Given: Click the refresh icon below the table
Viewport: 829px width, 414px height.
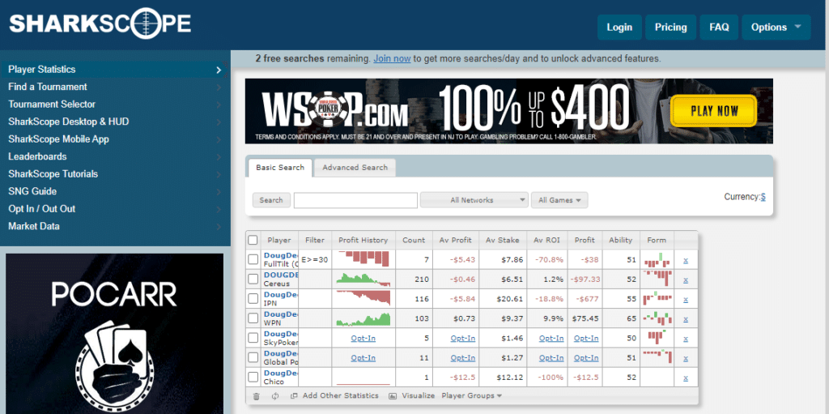Looking at the screenshot, I should [x=275, y=396].
